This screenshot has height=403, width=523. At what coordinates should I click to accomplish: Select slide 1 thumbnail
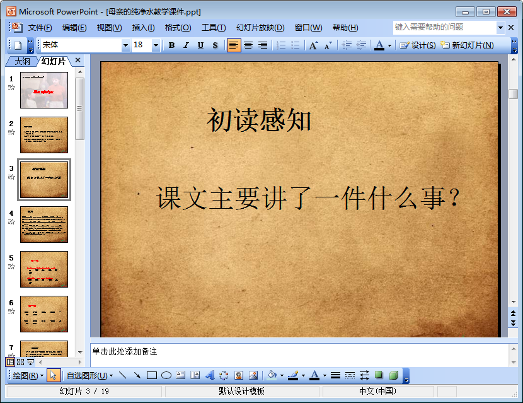[44, 90]
